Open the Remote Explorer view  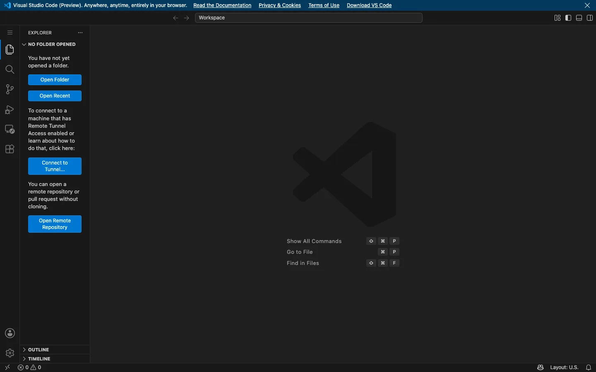point(10,129)
